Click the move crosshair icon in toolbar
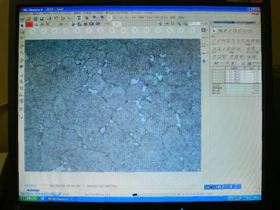 [160, 24]
